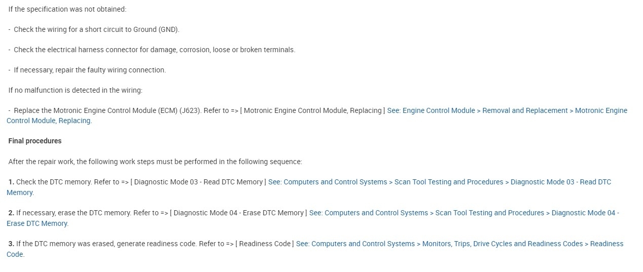Click the bracketed Diagnostic Mode 03 reference text
This screenshot has height=272, width=643.
tap(198, 182)
